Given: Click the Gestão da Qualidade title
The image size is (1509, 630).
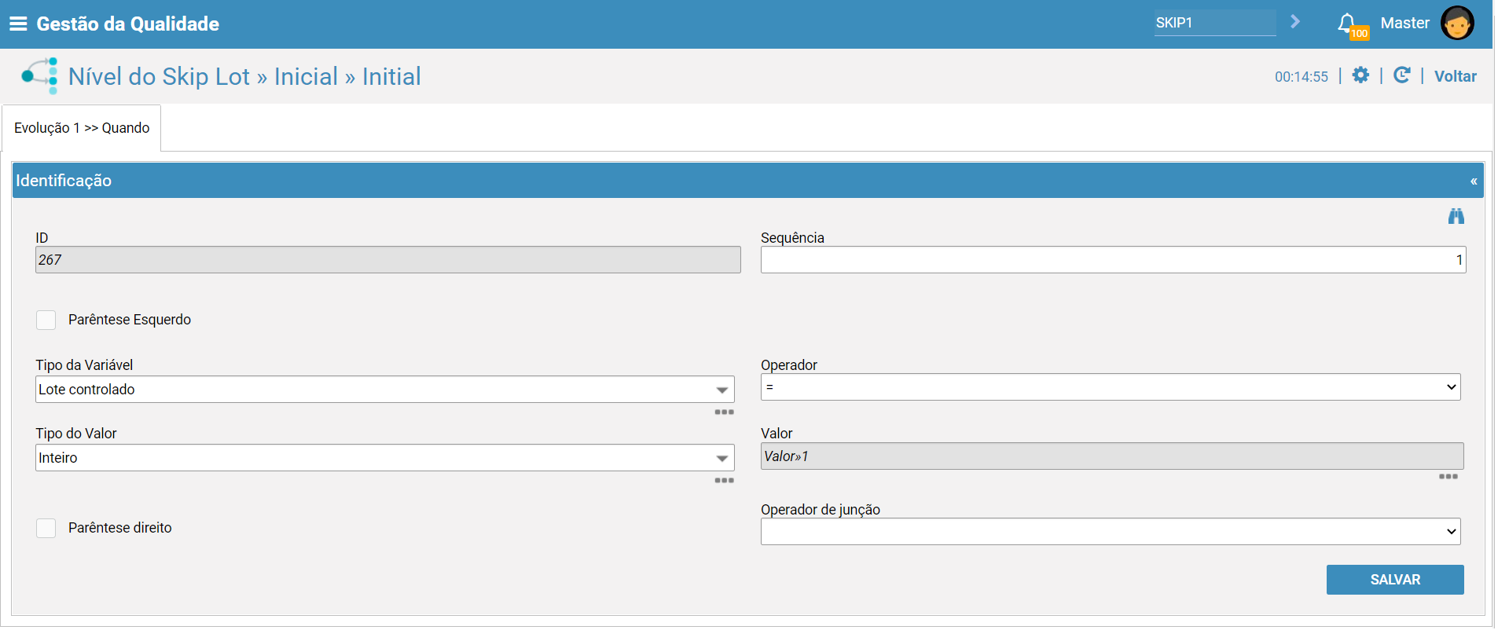Looking at the screenshot, I should pyautogui.click(x=128, y=24).
